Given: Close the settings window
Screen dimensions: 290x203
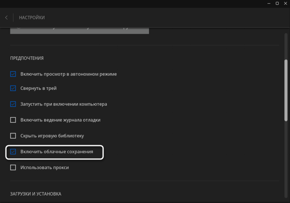Looking at the screenshot, I should 285,3.
